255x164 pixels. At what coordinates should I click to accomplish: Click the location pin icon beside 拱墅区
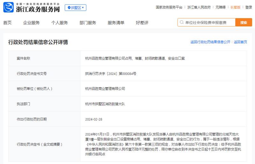pos(69,8)
